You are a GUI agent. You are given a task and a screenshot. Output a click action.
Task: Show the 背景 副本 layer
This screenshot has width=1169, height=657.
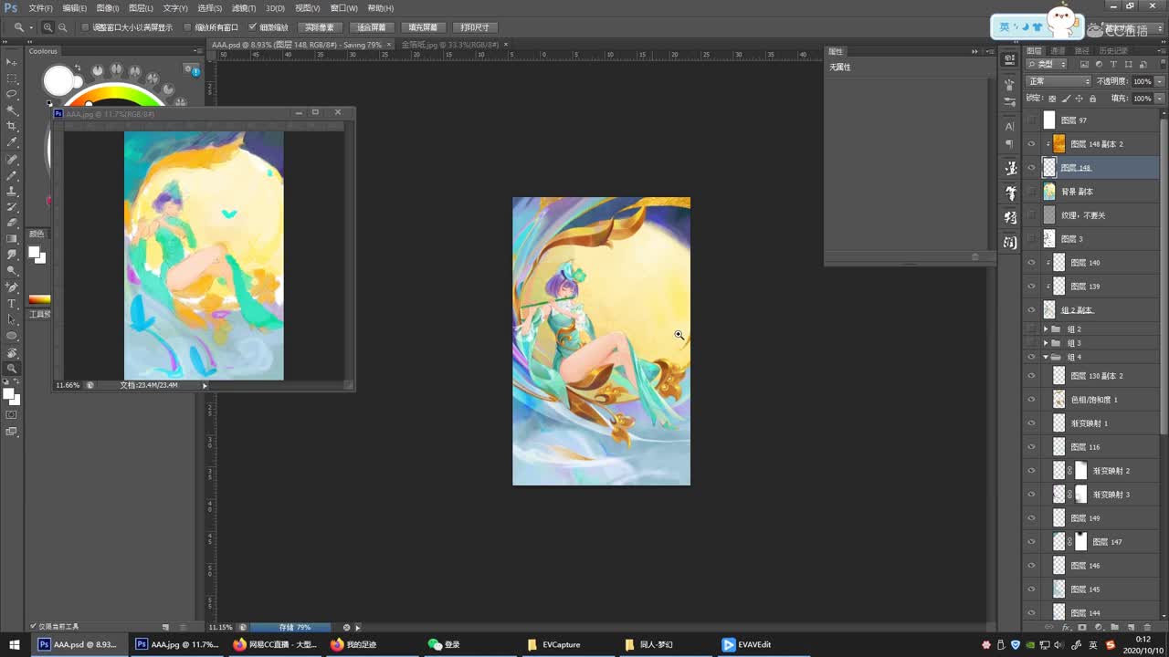1032,192
